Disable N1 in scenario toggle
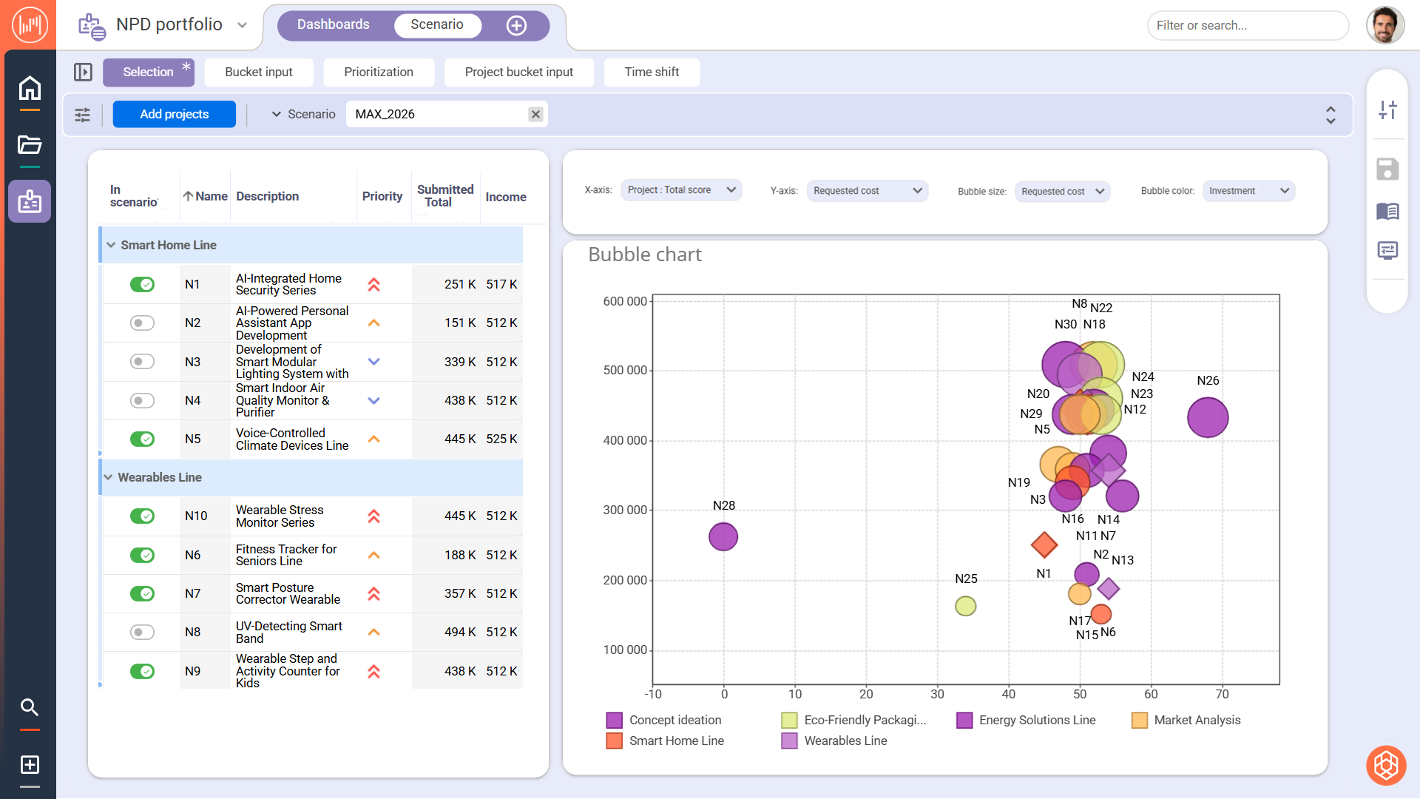 click(x=142, y=284)
